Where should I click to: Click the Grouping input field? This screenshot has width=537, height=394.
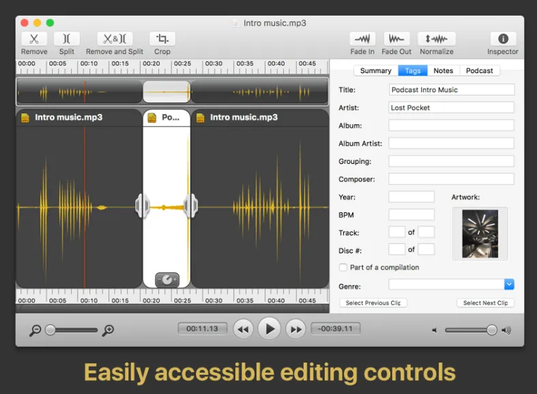coord(452,161)
